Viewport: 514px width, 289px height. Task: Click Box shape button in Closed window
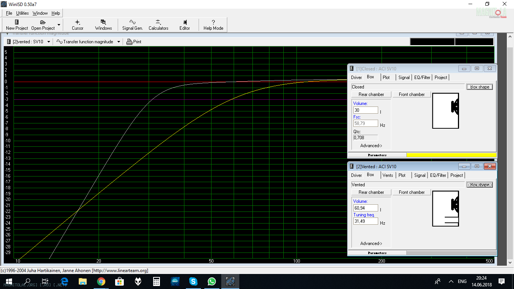pos(479,87)
